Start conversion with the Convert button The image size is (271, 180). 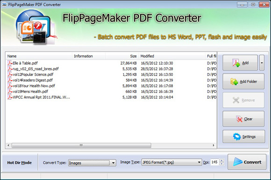[x=247, y=162]
